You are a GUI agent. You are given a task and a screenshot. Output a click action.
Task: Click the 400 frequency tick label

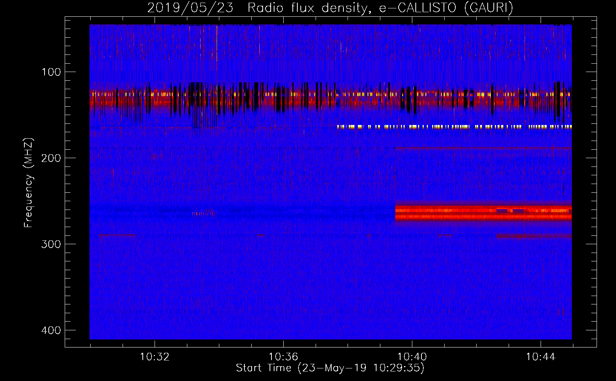point(51,330)
